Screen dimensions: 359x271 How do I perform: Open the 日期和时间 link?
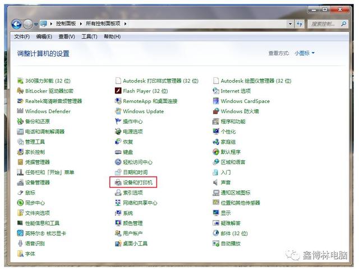pyautogui.click(x=135, y=172)
